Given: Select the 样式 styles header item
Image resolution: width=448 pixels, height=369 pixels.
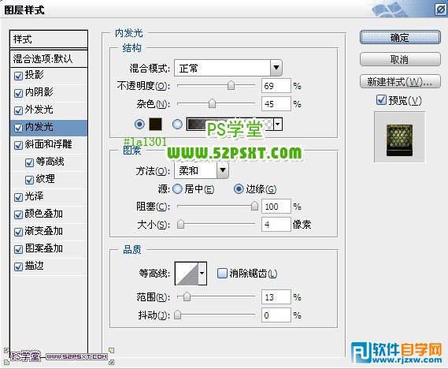Looking at the screenshot, I should click(49, 39).
